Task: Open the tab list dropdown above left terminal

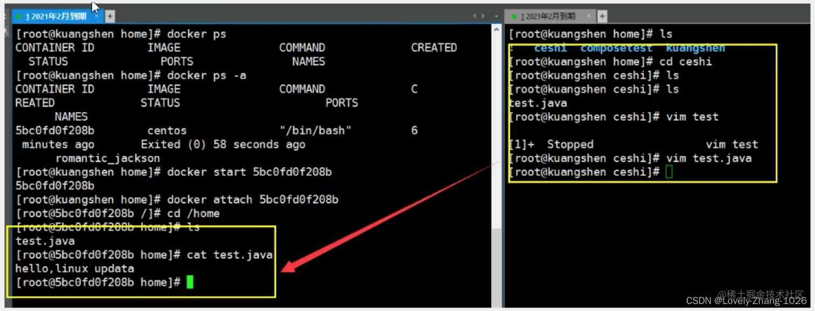Action: tap(496, 17)
